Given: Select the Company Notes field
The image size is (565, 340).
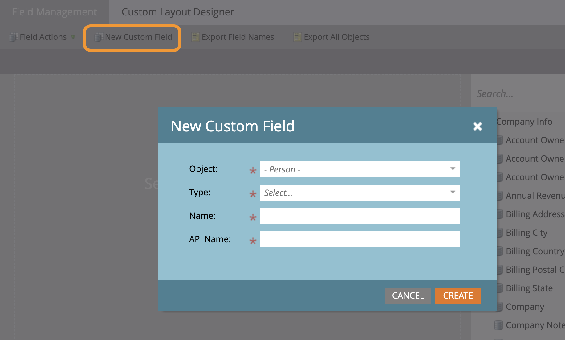Looking at the screenshot, I should coord(535,325).
